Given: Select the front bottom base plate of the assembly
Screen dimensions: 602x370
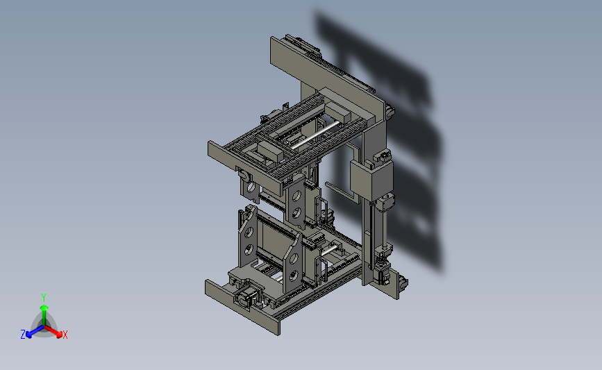Looking at the screenshot, I should point(242,307).
